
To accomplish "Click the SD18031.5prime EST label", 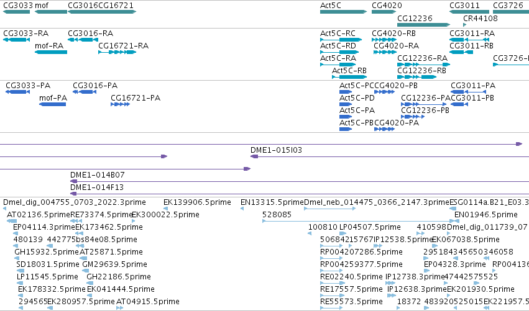I will pos(48,264).
